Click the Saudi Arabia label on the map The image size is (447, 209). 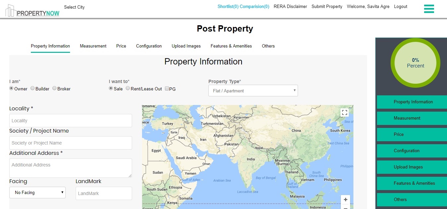coord(186,158)
